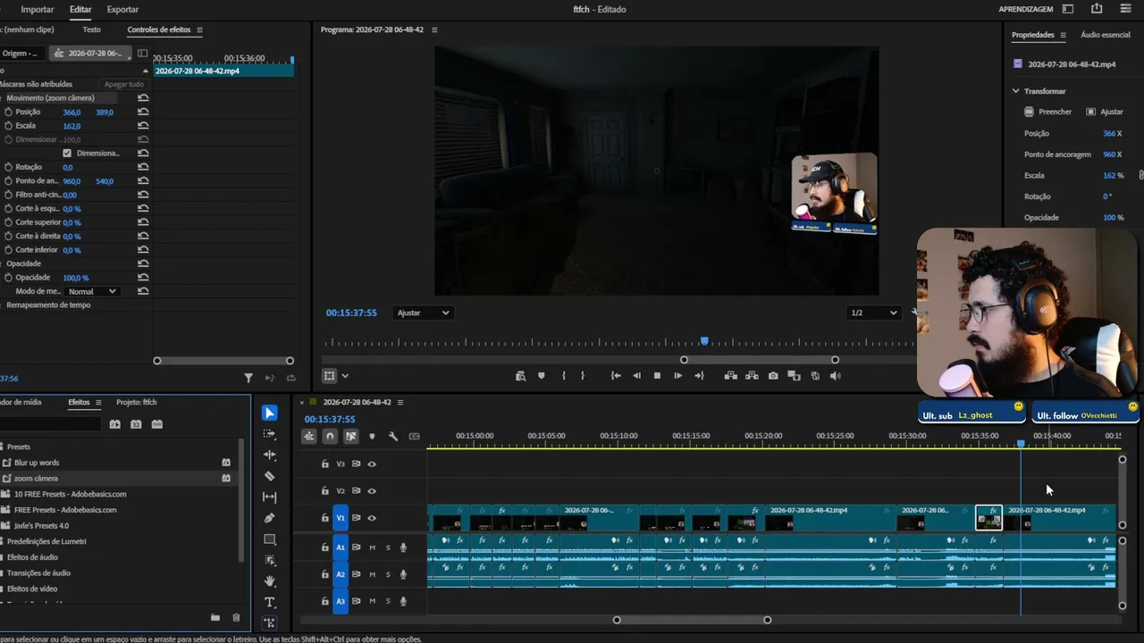Toggle the Dimensiona... uniform scale checkbox
The width and height of the screenshot is (1144, 643).
pyautogui.click(x=67, y=153)
